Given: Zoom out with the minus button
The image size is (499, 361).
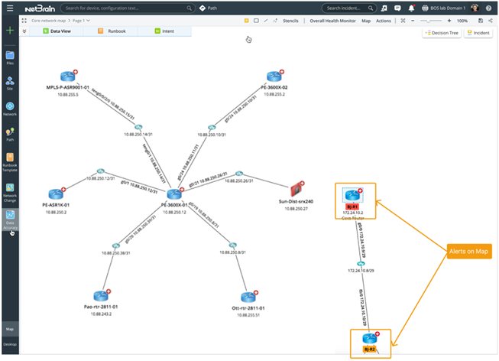Looking at the screenshot, I should (x=413, y=21).
